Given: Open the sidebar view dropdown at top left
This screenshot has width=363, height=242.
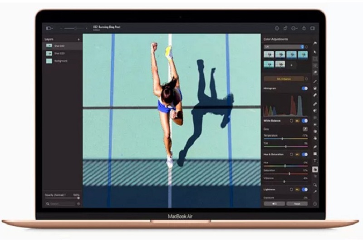Looking at the screenshot, I should click(49, 28).
